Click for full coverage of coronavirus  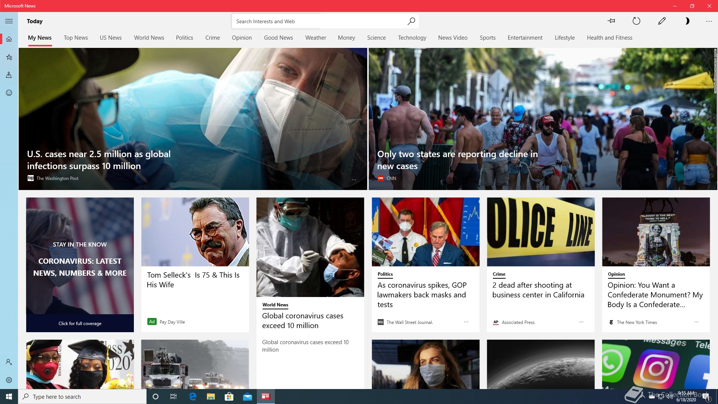(x=80, y=323)
